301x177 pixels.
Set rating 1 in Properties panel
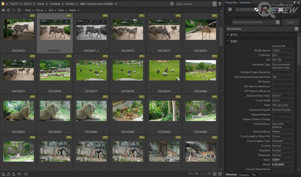click(237, 10)
